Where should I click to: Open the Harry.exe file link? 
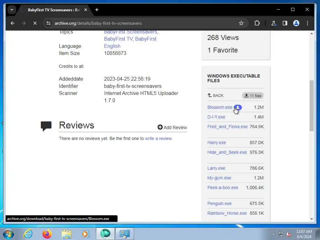[217, 142]
